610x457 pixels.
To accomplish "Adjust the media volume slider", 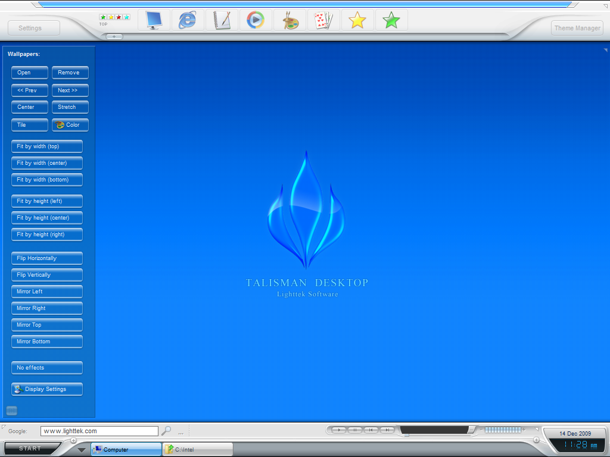I will click(502, 430).
